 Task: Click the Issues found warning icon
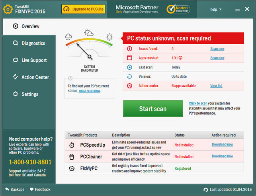tap(129, 49)
